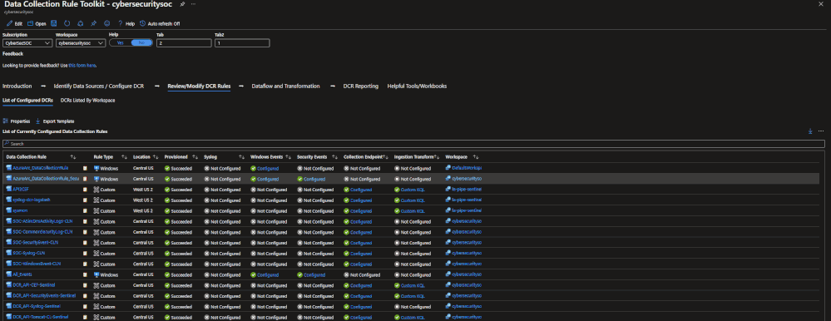The height and width of the screenshot is (321, 831).
Task: Open the smiley feedback icon in toolbar
Action: click(x=106, y=23)
